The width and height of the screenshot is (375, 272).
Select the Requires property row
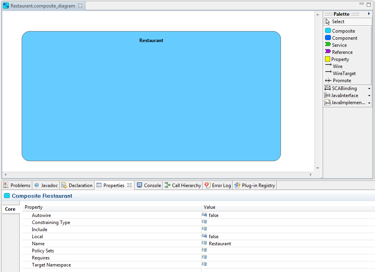198,258
